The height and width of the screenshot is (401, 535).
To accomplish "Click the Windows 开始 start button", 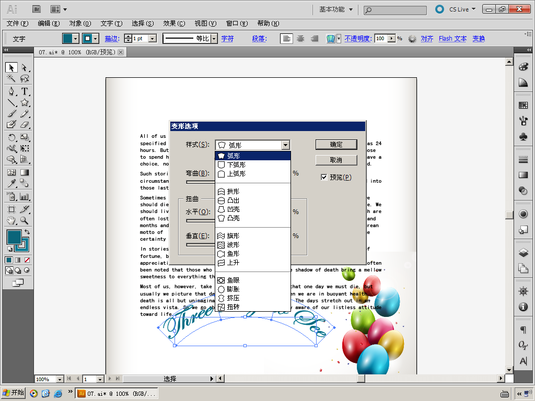I will coord(13,393).
